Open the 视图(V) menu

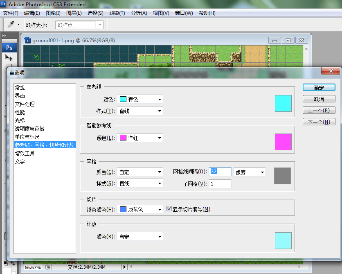point(161,13)
